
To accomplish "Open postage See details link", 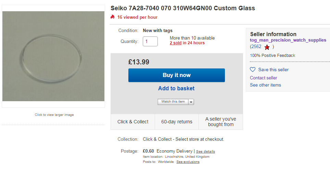I will coord(205,151).
